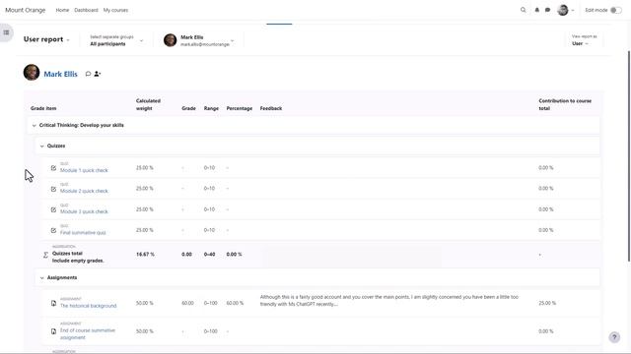Open the Mark Ellis user selector dropdown
631x354 pixels.
199,40
